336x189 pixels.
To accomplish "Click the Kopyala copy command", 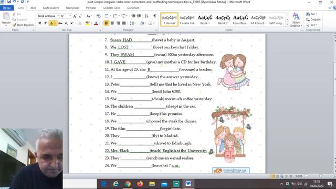I will (19, 19).
